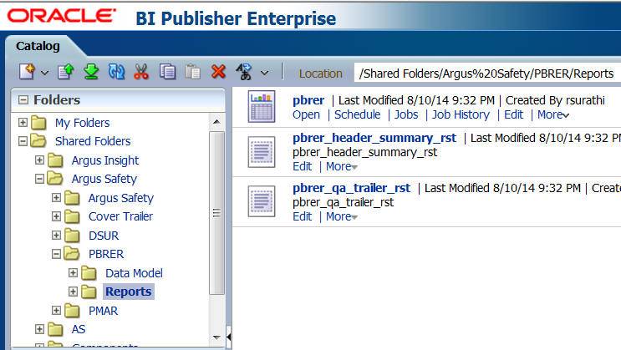The width and height of the screenshot is (621, 350).
Task: Select the AS folder
Action: pyautogui.click(x=79, y=329)
